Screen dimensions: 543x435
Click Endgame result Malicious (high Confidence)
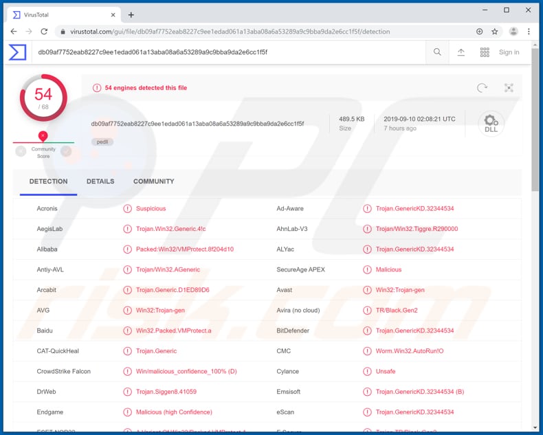(174, 412)
